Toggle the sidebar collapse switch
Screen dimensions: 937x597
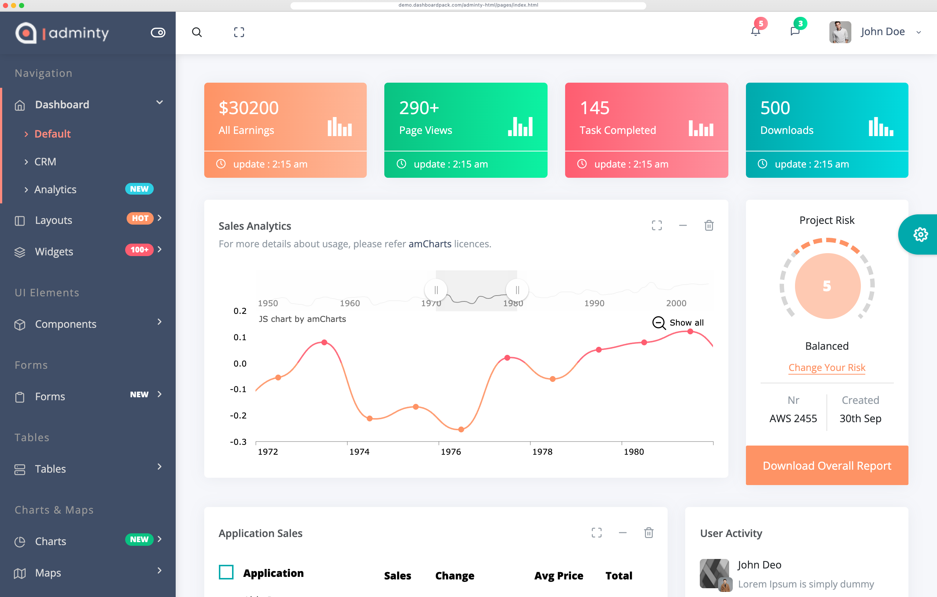[x=158, y=33]
